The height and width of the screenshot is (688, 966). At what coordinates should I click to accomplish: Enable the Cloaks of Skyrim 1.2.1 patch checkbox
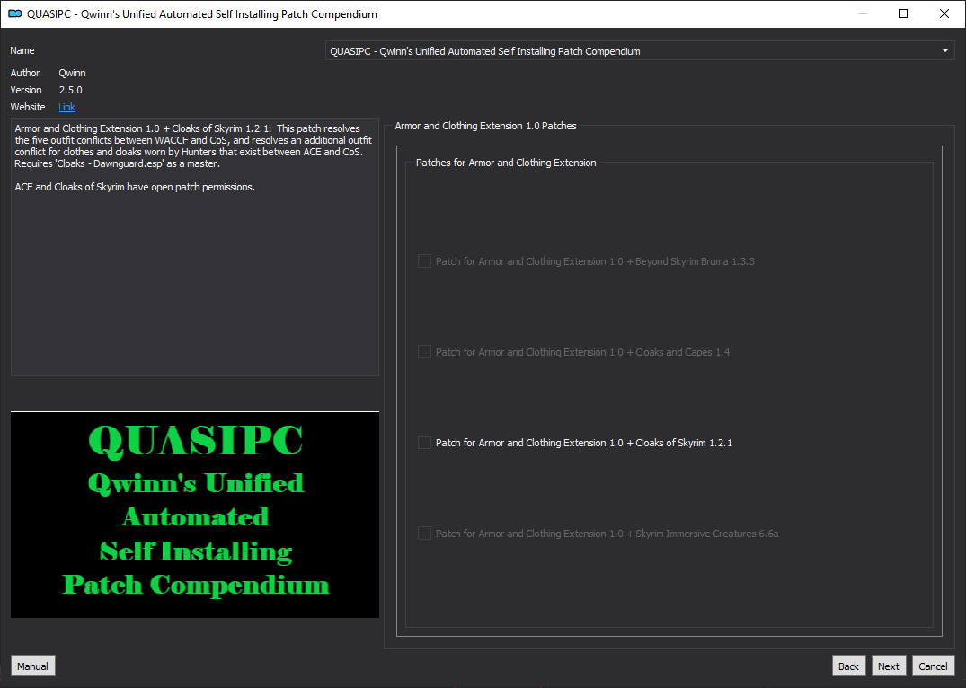424,442
